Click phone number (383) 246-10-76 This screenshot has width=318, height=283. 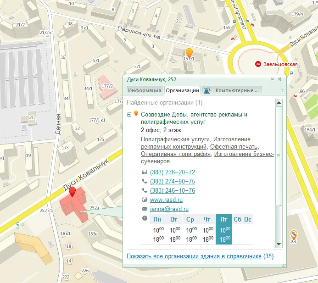coord(173,190)
